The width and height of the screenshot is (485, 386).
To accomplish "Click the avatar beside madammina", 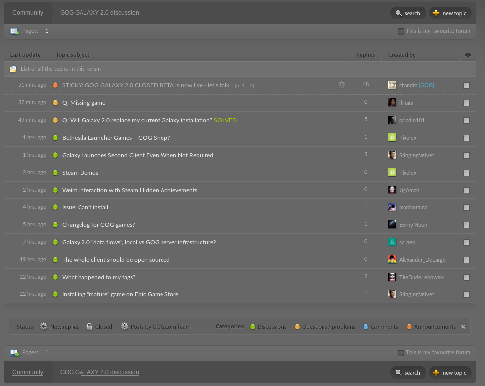I will [x=392, y=207].
